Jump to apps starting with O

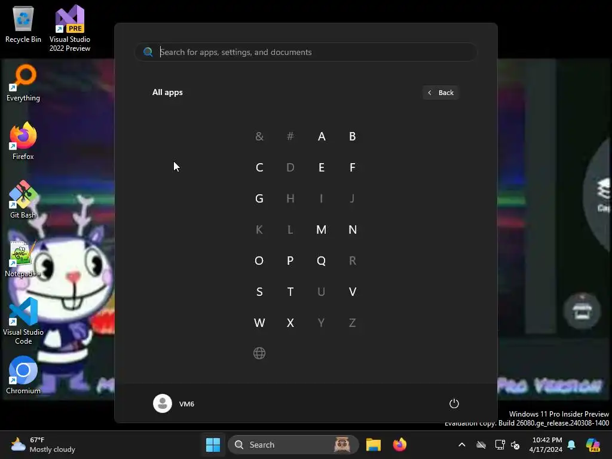tap(259, 261)
